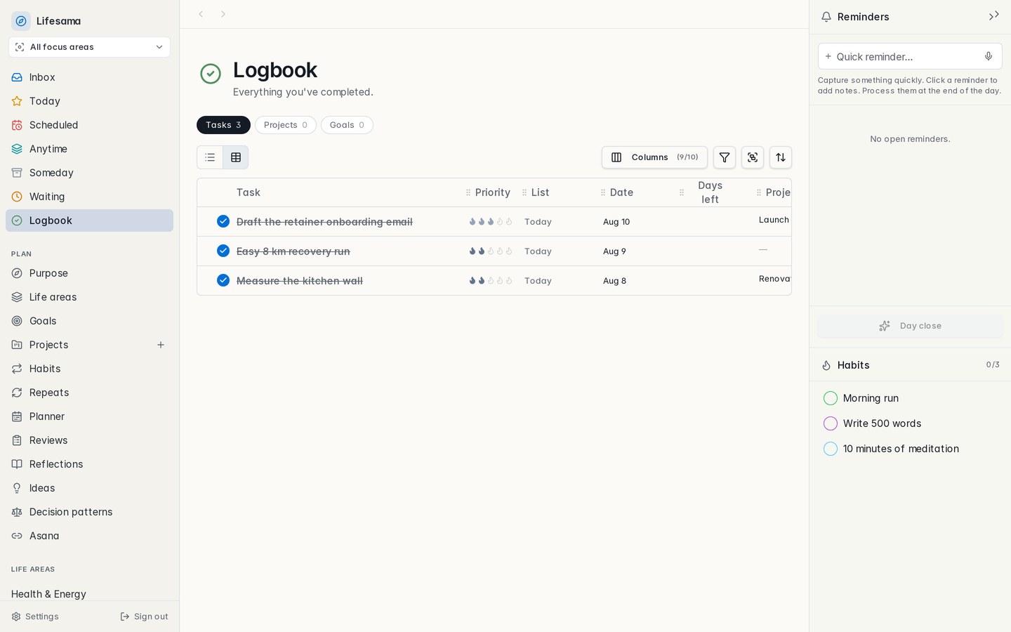Select the Goals 0 tab
The width and height of the screenshot is (1011, 632).
click(x=347, y=125)
